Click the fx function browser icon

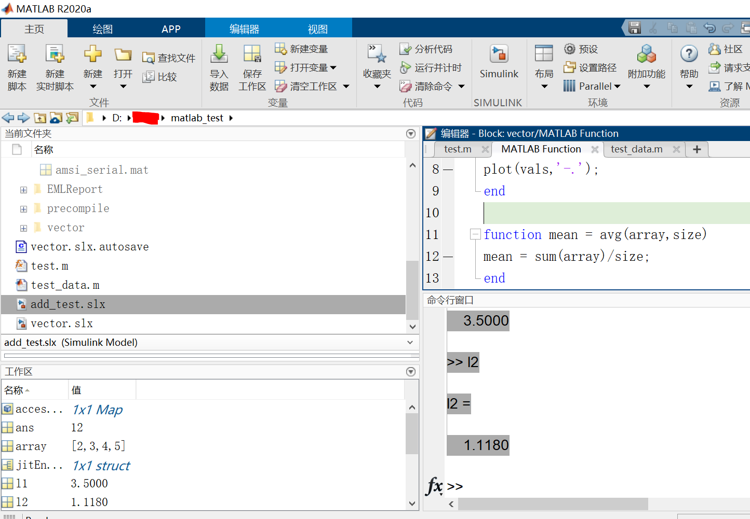(x=435, y=486)
